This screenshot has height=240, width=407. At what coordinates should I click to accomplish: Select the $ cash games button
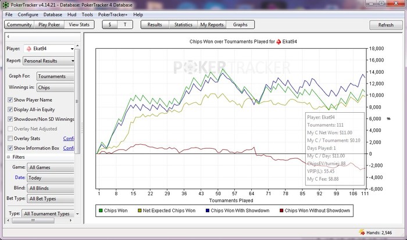pos(110,24)
